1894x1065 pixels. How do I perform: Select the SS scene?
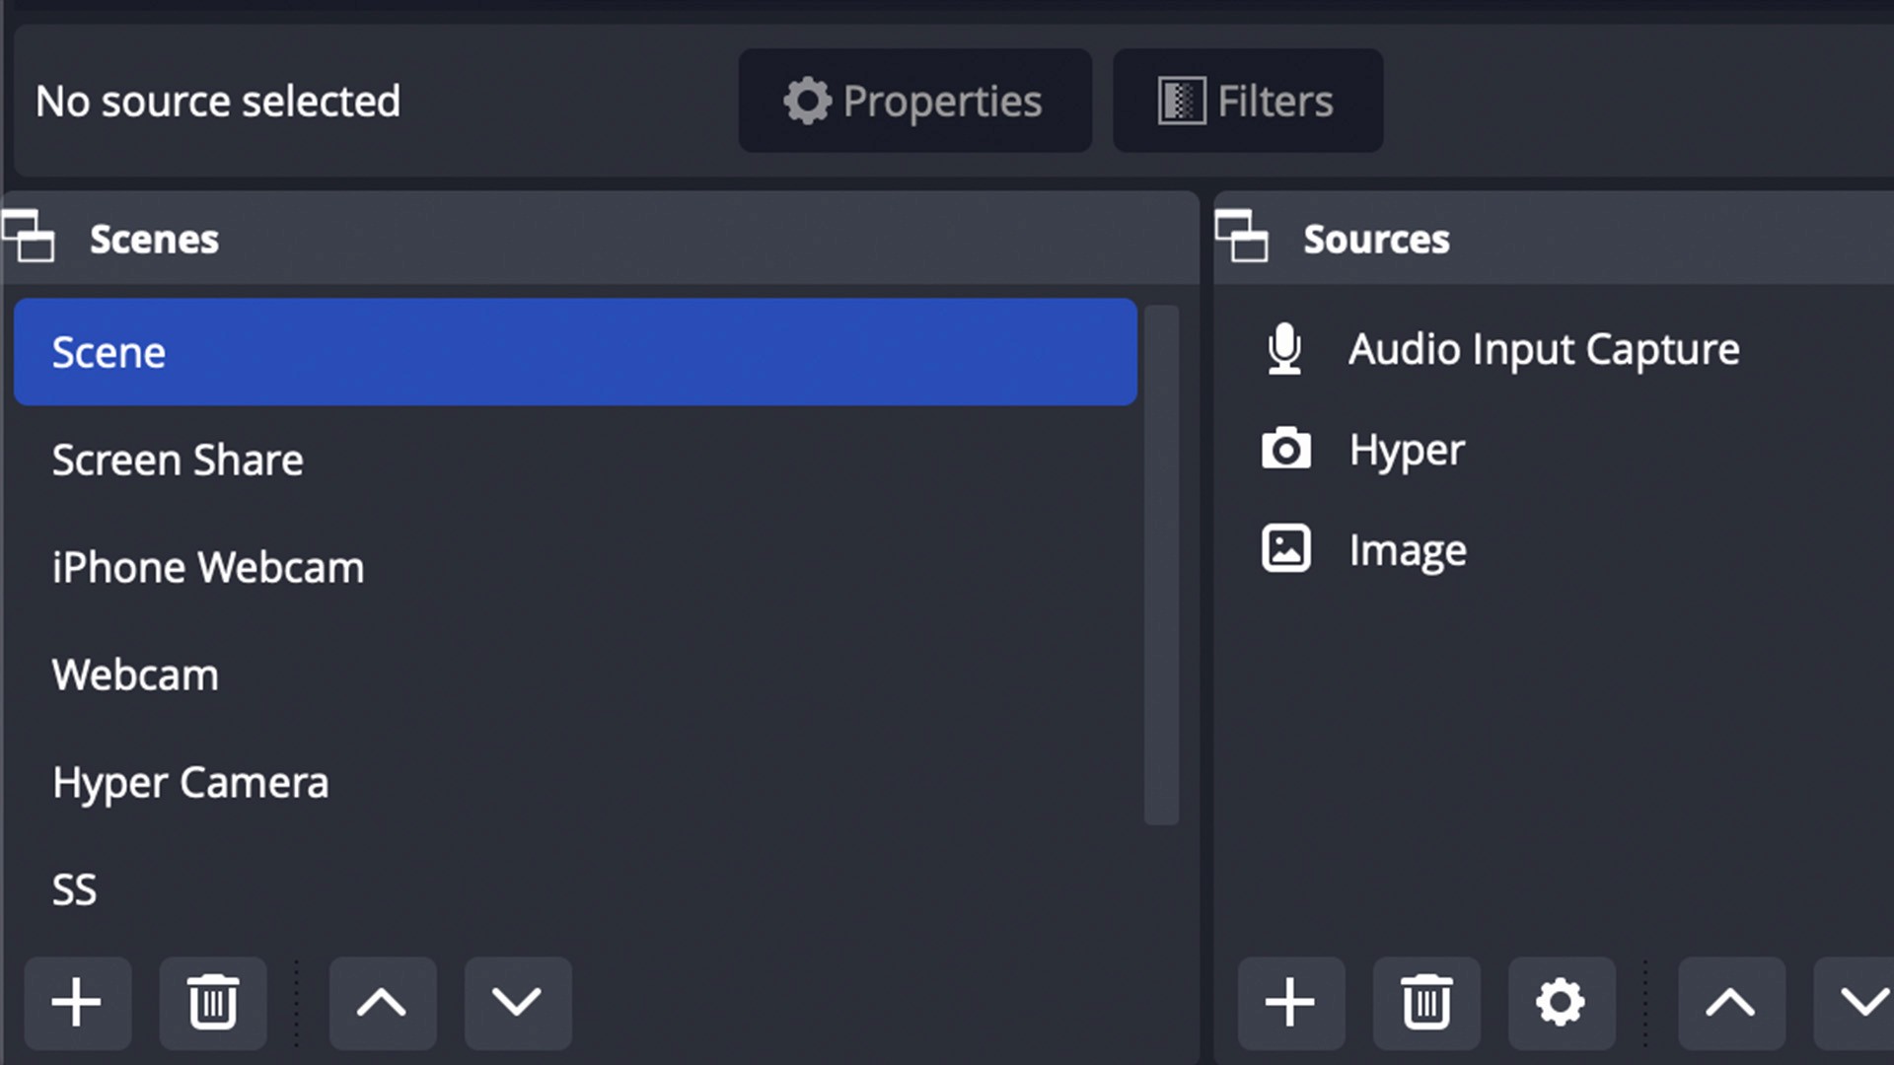point(74,887)
